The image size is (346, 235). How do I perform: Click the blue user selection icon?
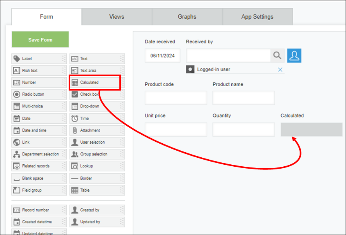(295, 55)
